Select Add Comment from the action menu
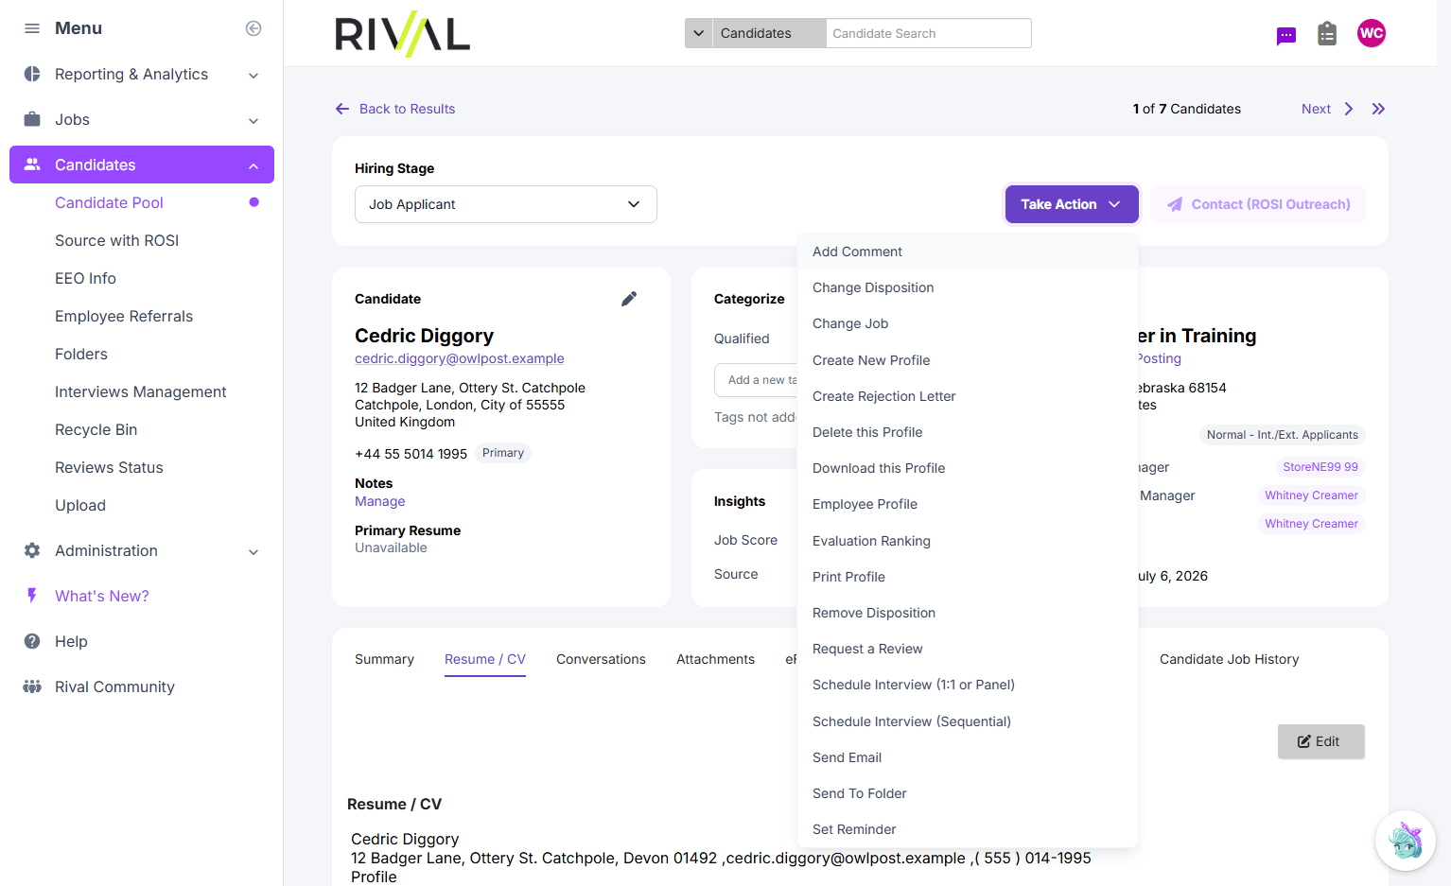The height and width of the screenshot is (886, 1451). point(968,252)
